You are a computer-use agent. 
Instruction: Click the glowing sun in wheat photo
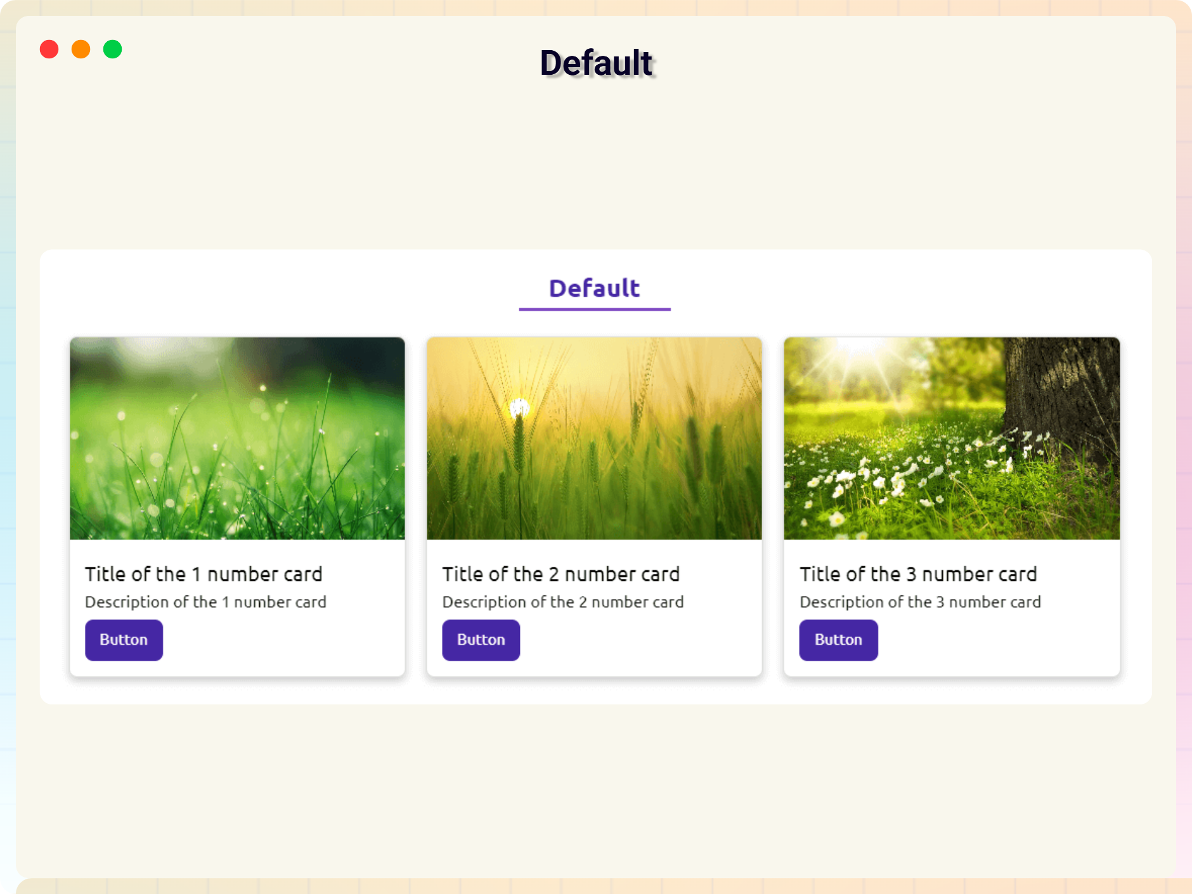[520, 408]
